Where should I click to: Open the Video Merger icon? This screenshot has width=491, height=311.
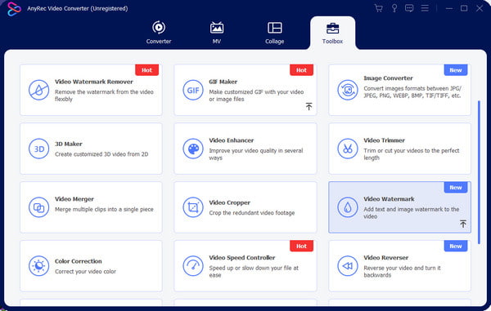[x=38, y=207]
